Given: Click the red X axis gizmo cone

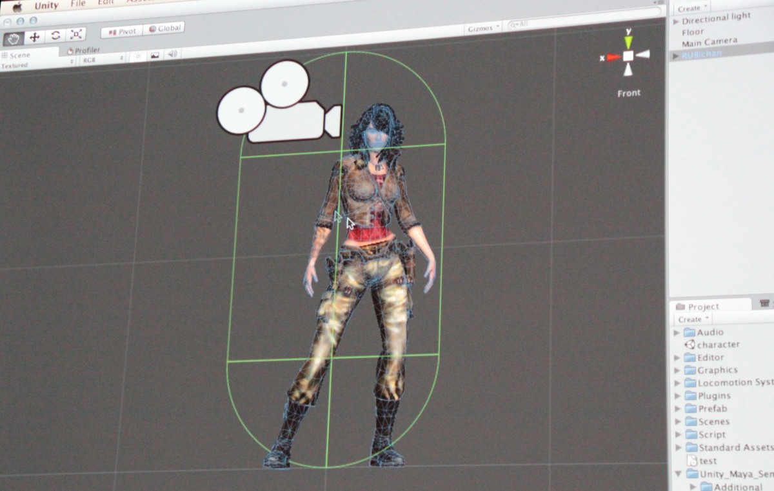Looking at the screenshot, I should coord(613,57).
